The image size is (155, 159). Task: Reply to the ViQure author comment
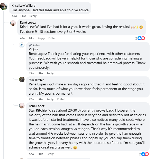point(50,73)
